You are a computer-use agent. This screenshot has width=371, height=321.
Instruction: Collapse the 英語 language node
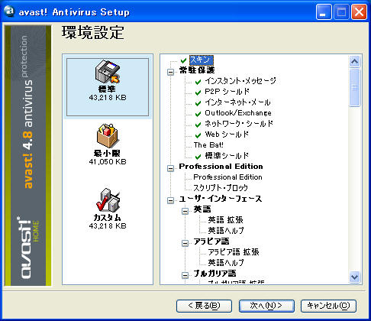click(185, 211)
